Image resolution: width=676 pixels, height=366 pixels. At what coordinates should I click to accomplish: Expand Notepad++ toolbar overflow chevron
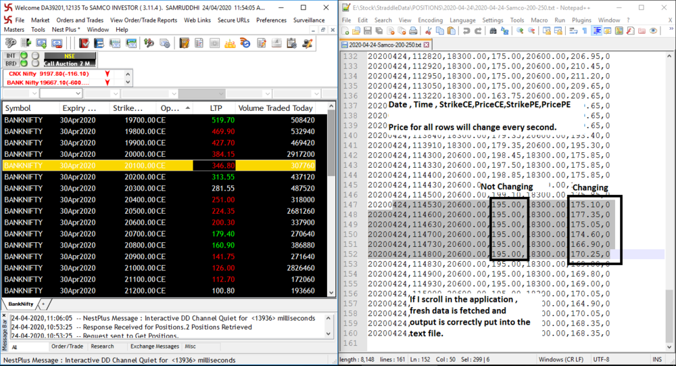pyautogui.click(x=671, y=29)
